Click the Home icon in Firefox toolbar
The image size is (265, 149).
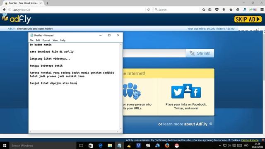tap(231, 10)
